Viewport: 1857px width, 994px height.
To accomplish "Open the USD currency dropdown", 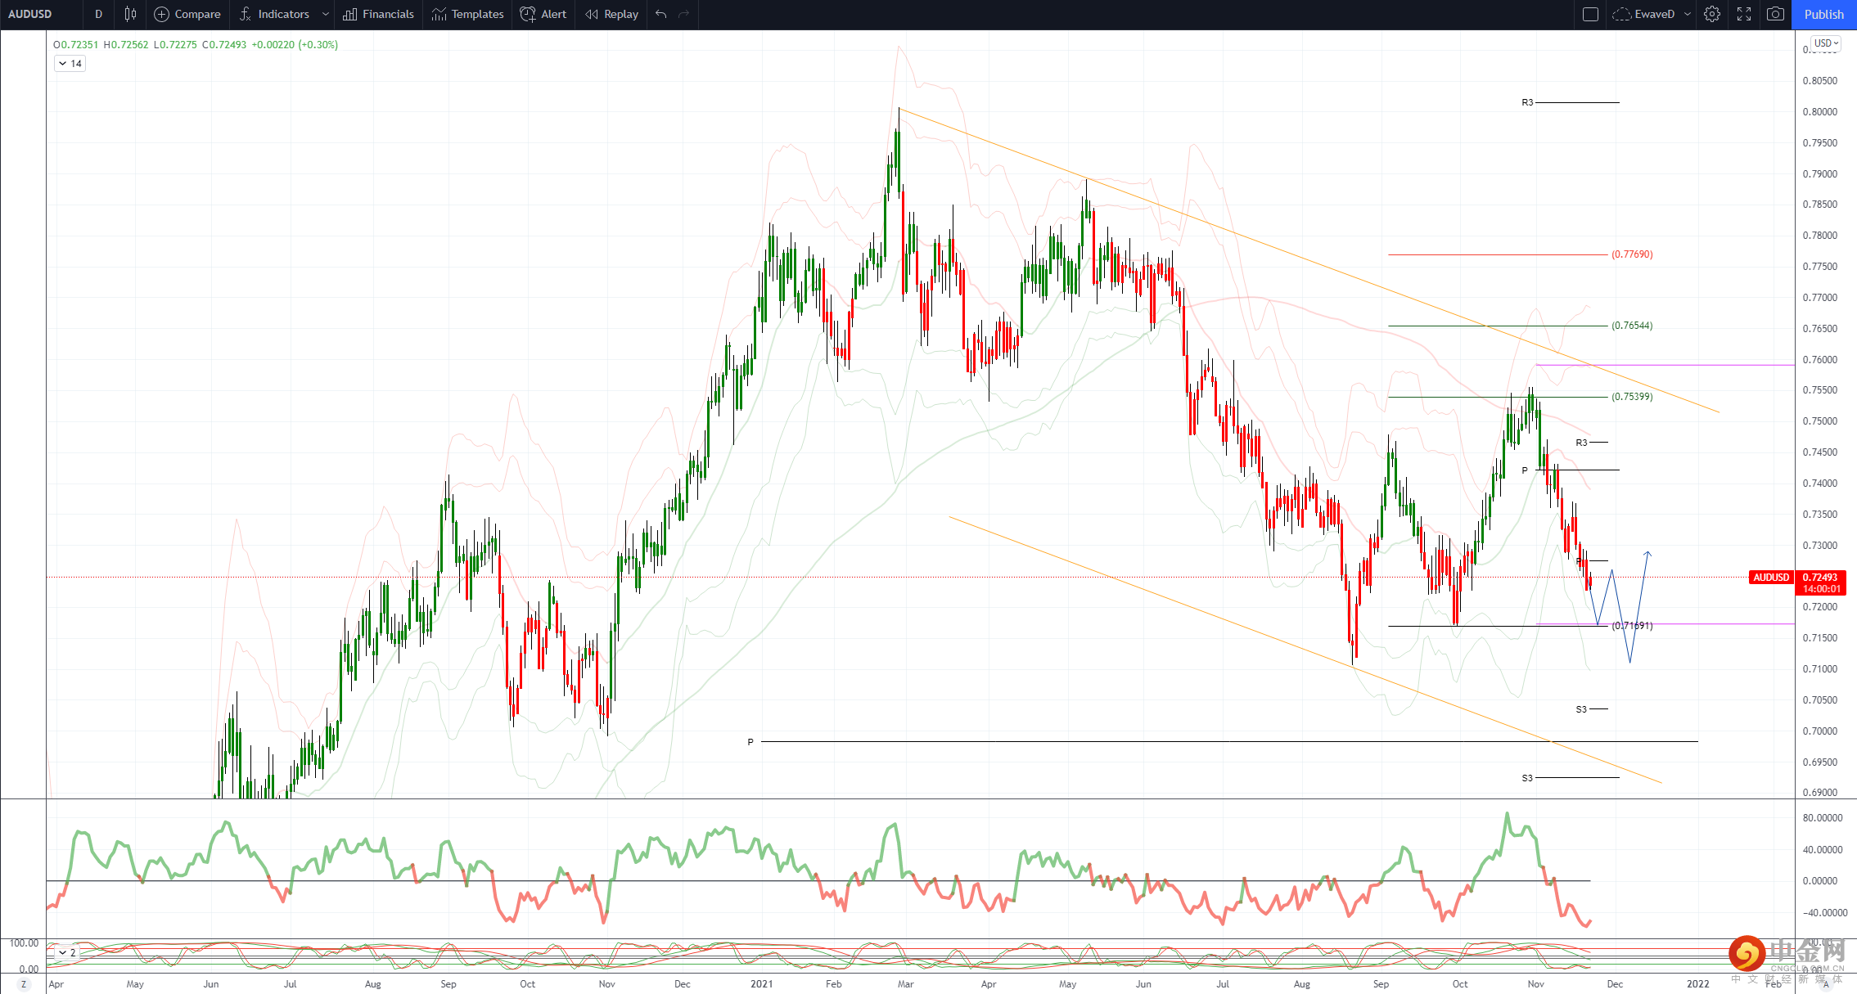I will pos(1826,43).
